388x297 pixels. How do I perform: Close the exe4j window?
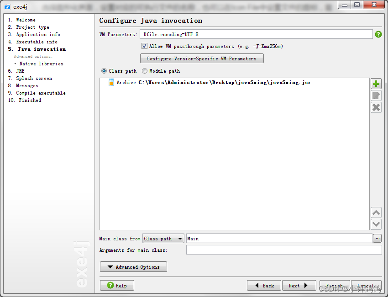(374, 5)
